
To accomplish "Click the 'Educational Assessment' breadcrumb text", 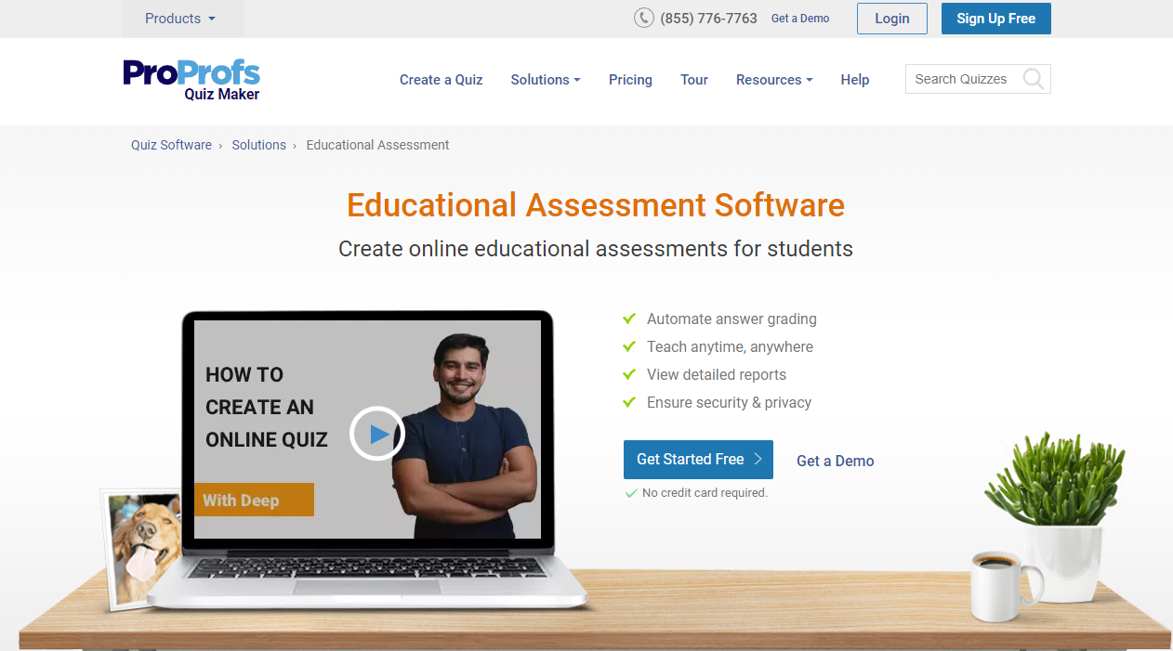I will click(x=378, y=145).
